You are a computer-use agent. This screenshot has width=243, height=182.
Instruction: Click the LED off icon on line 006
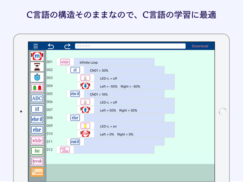85,102
